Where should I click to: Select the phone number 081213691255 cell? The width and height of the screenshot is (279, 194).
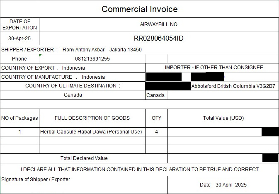click(x=92, y=59)
